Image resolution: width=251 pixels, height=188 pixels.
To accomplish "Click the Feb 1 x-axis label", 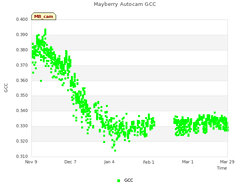I will click(149, 162).
